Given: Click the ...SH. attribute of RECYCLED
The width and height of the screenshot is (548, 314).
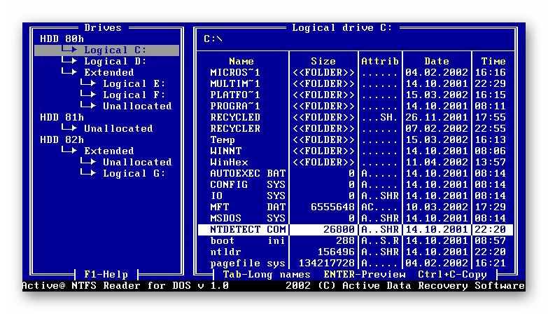Looking at the screenshot, I should [x=380, y=117].
